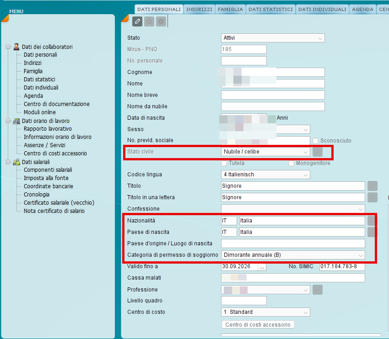Switch to the AGENDA tab

pyautogui.click(x=362, y=9)
